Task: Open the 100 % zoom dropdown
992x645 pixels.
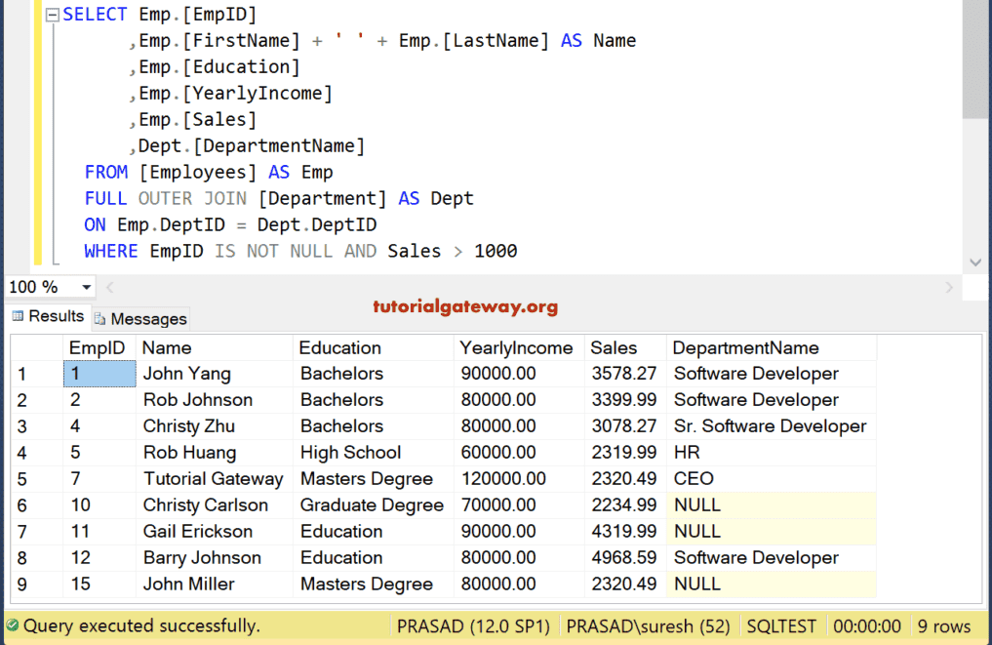Action: point(86,287)
